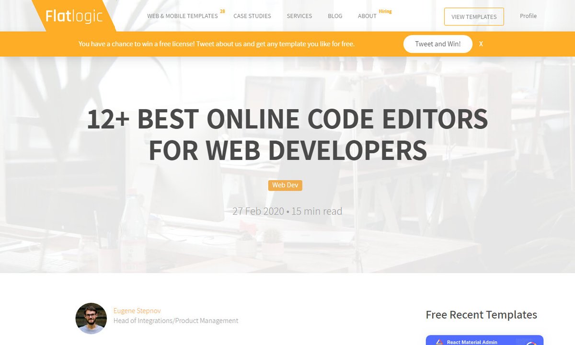This screenshot has height=345, width=575.
Task: Click the article title heading
Action: (x=287, y=134)
